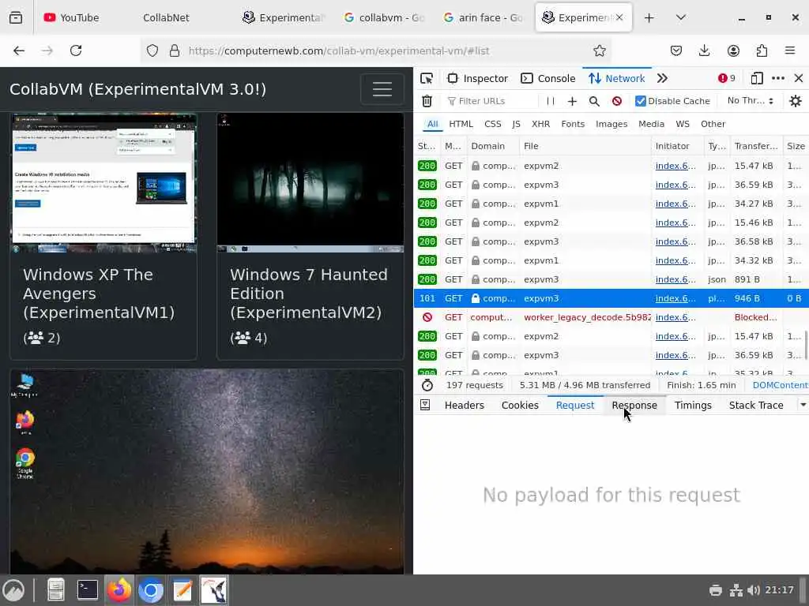
Task: Go back to previous page
Action: 19,50
